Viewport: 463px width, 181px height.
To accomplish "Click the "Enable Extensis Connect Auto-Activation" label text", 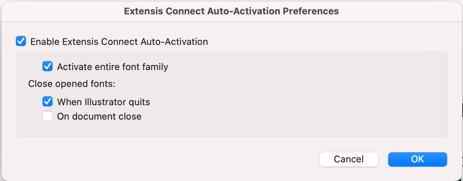I will (x=119, y=42).
